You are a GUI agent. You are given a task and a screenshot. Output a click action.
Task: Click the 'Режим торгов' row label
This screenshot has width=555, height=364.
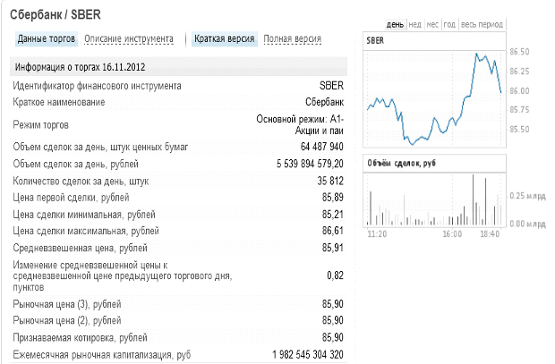pyautogui.click(x=41, y=125)
